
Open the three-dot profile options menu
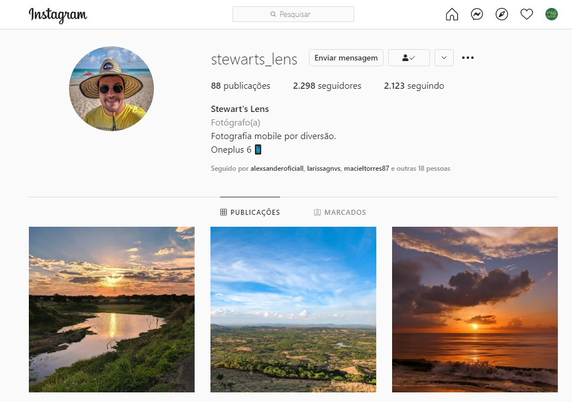(468, 58)
